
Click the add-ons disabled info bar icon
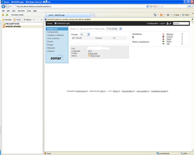pyautogui.click(x=45, y=19)
